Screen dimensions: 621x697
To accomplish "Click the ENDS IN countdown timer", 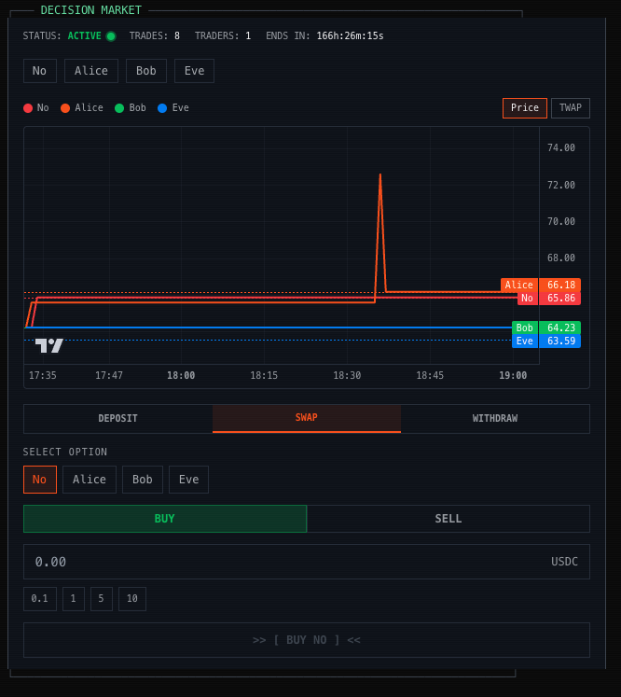I will [324, 36].
